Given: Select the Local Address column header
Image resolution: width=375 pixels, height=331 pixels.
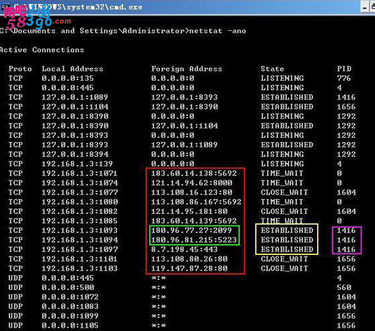Looking at the screenshot, I should coord(73,69).
